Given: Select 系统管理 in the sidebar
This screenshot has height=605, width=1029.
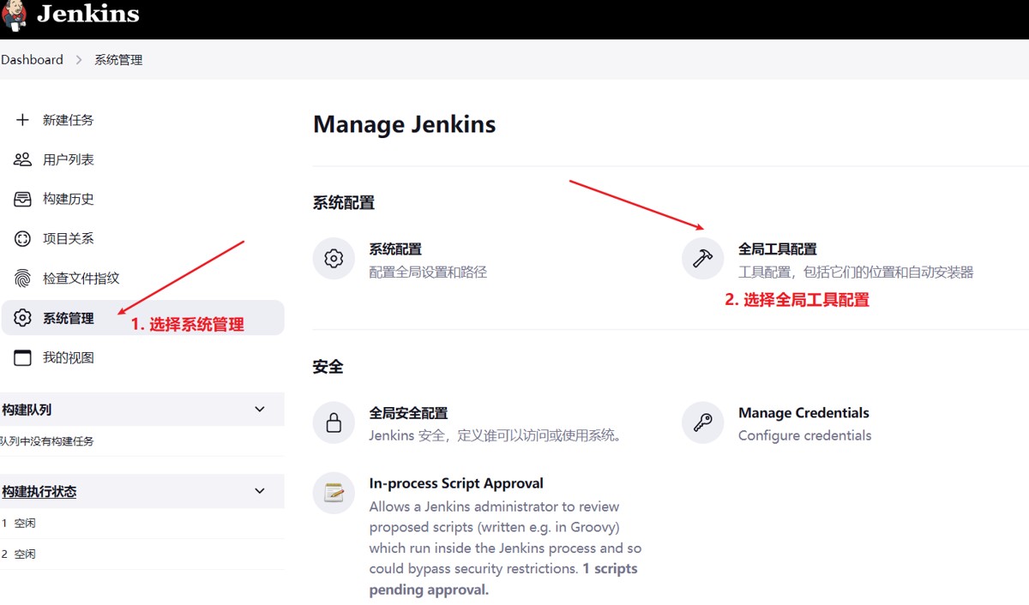Looking at the screenshot, I should 142,318.
